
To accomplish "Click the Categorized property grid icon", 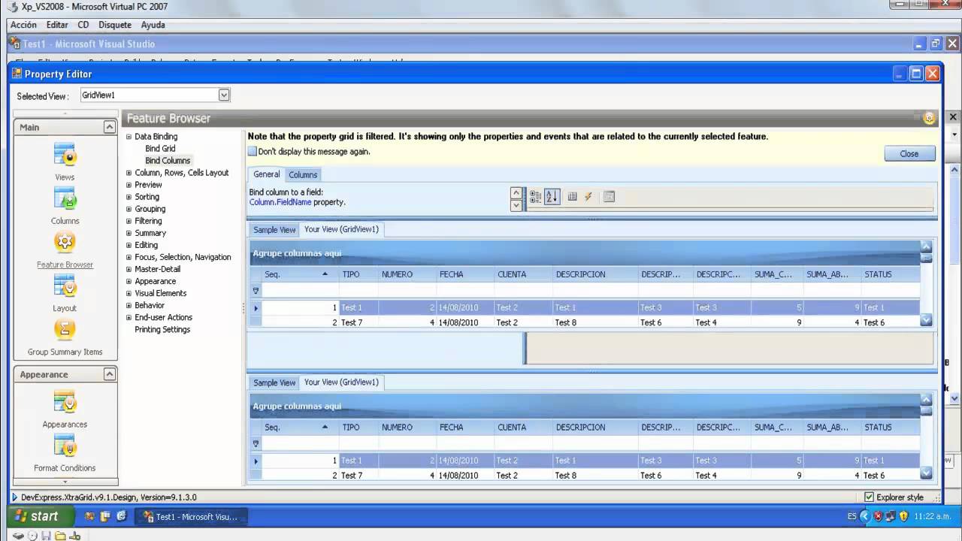I will coord(535,197).
